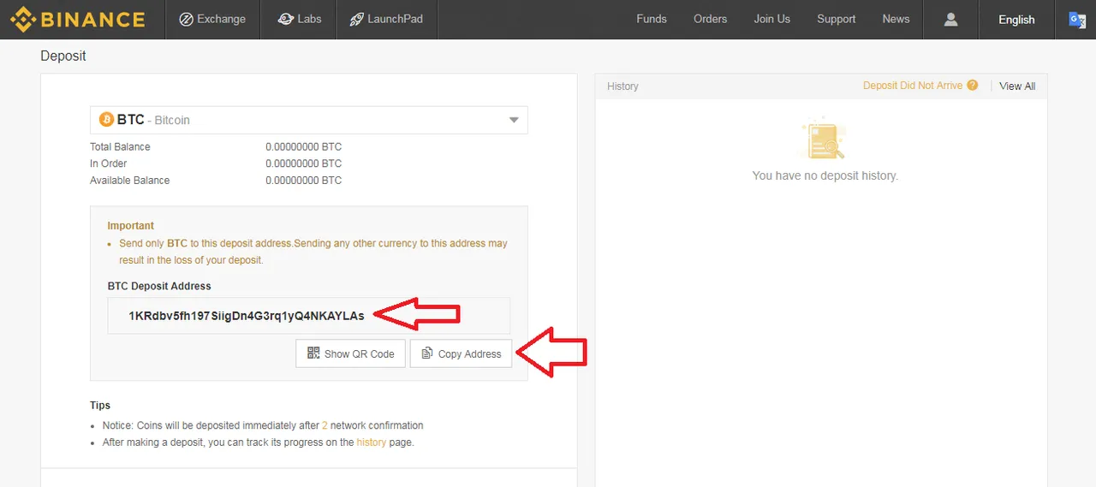The height and width of the screenshot is (487, 1096).
Task: Go to Join Us page
Action: tap(772, 19)
